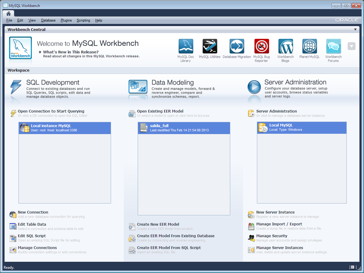Click the Manage Connections link
This screenshot has height=273, width=364.
(37, 248)
